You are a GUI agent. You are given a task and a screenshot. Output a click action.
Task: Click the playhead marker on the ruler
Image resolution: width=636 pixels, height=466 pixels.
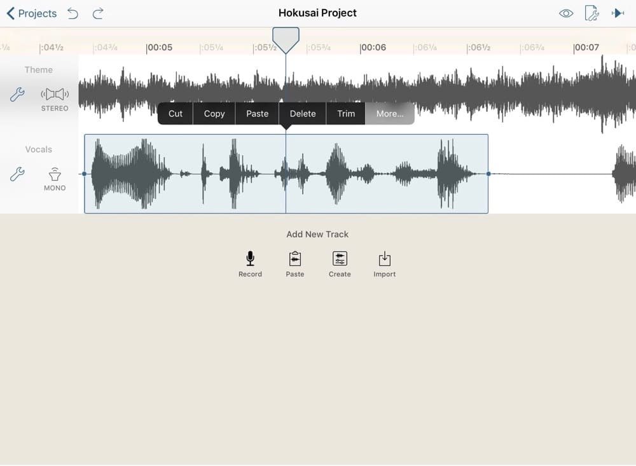coord(286,39)
